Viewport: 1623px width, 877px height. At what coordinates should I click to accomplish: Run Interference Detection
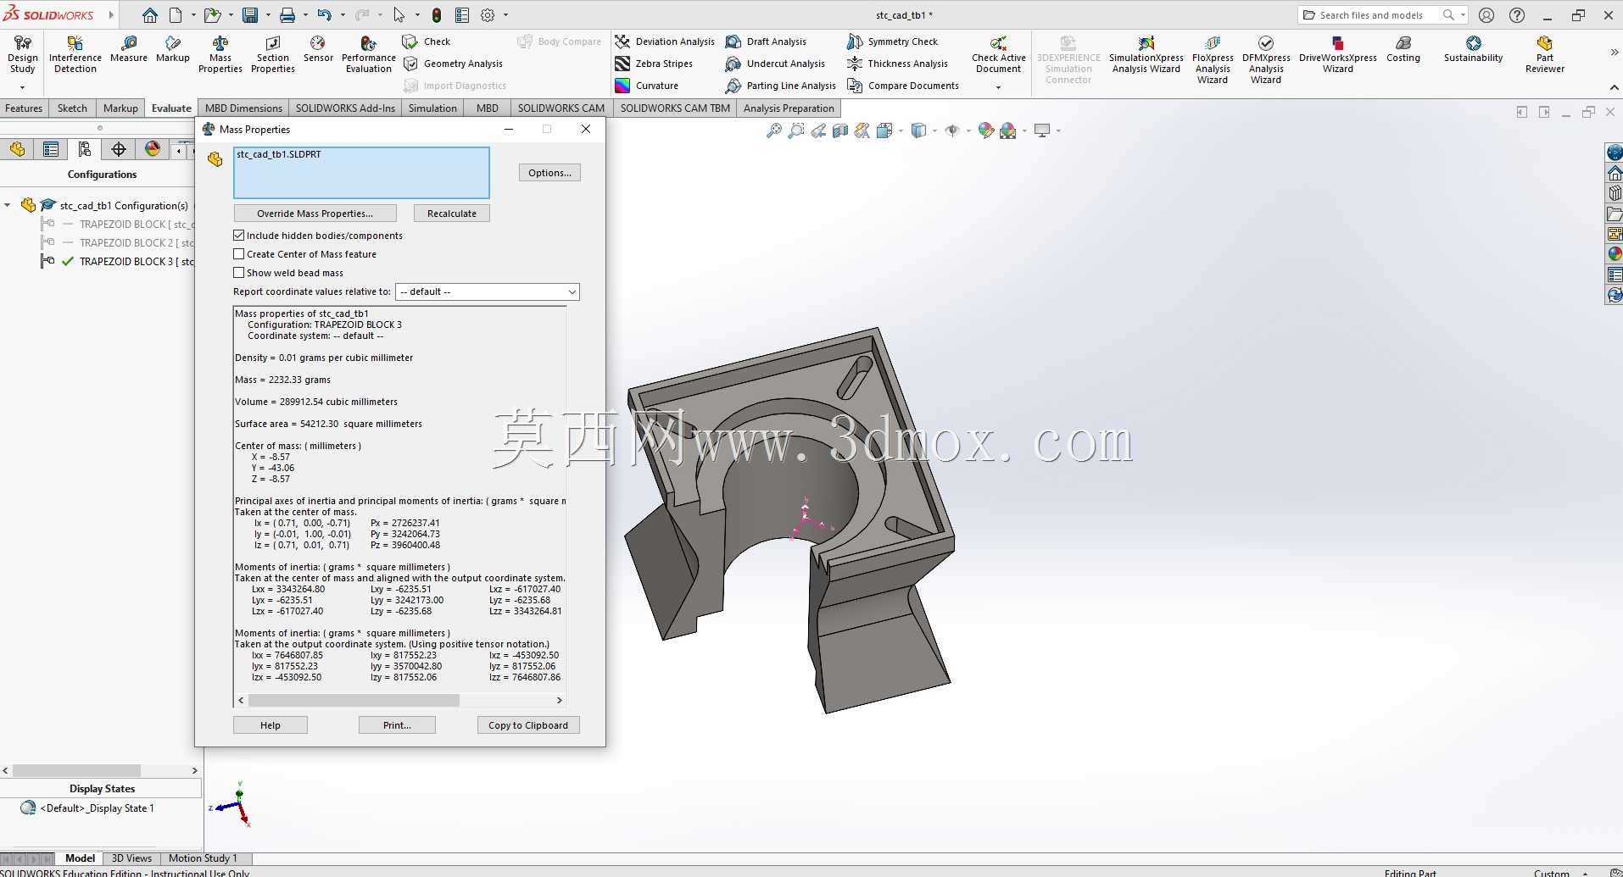pos(75,55)
